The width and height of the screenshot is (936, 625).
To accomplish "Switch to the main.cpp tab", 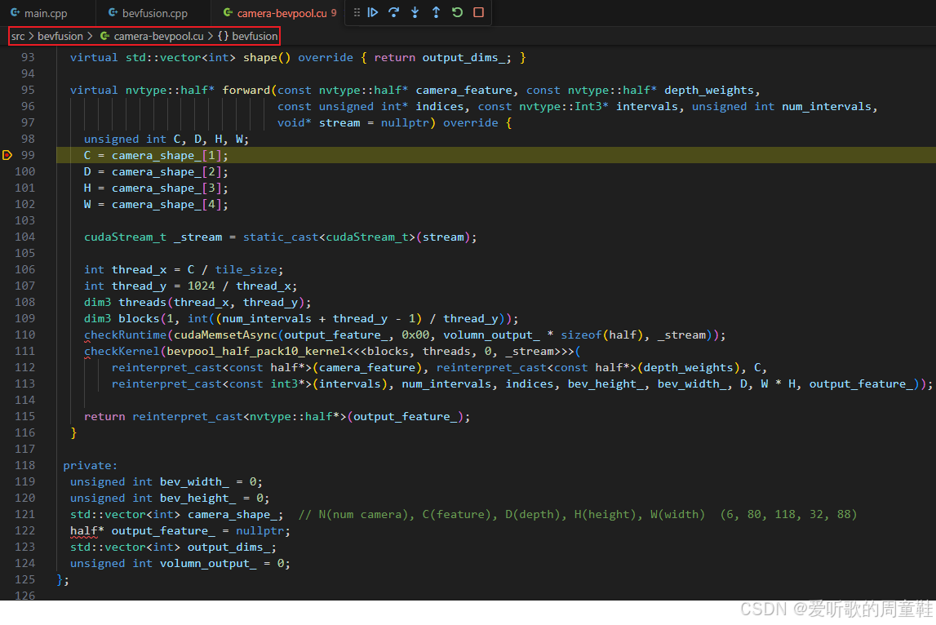I will (45, 12).
